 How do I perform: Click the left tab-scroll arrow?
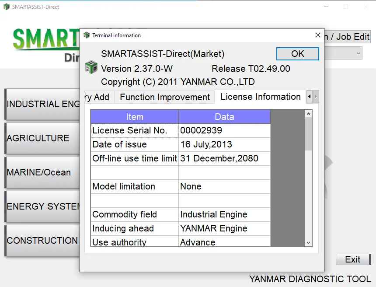click(310, 97)
